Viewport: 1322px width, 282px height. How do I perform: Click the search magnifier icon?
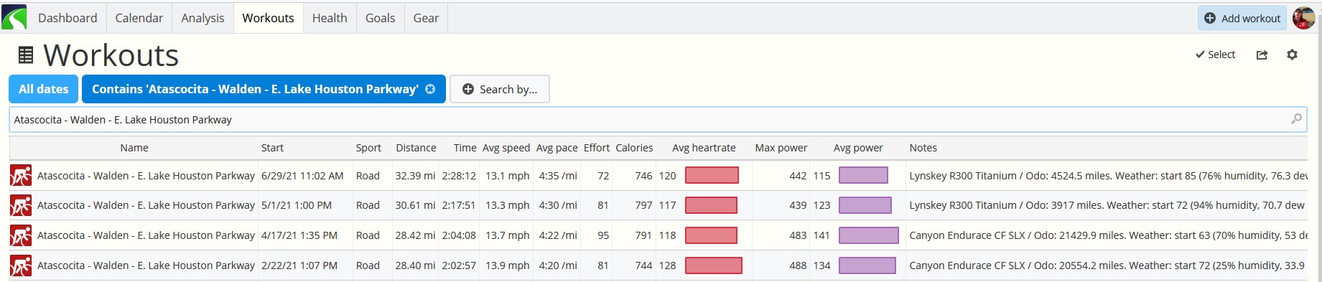coord(1296,119)
